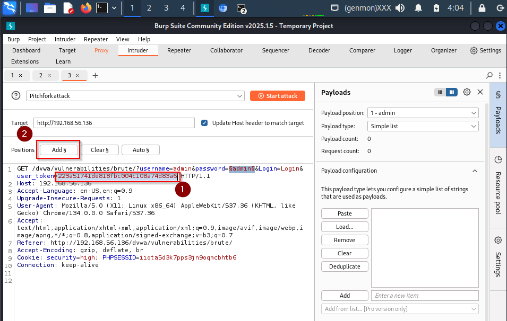This screenshot has width=507, height=321.
Task: Focus the terminal taskbar icon with badge 2
Action: 241,8
